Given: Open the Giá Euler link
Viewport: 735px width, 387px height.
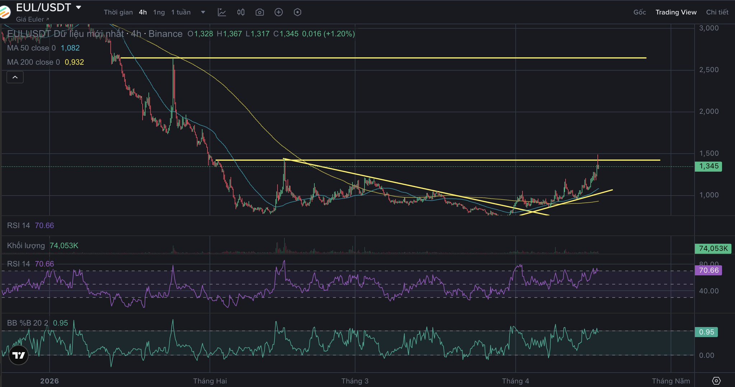Looking at the screenshot, I should point(32,19).
